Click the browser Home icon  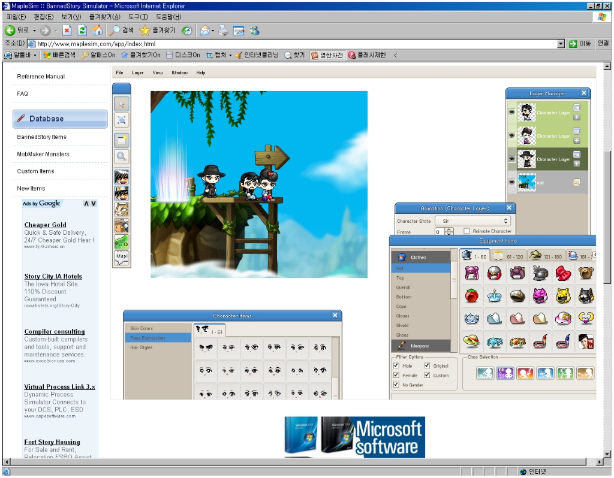[x=97, y=31]
